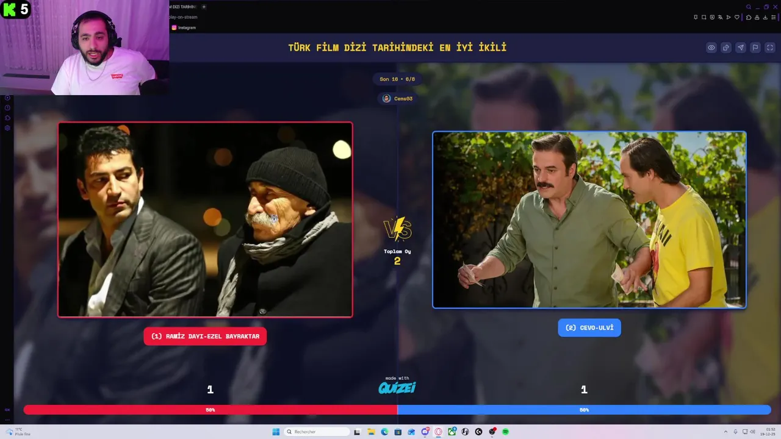Click the sidebar player circle icon
The height and width of the screenshot is (439, 781).
pos(7,98)
